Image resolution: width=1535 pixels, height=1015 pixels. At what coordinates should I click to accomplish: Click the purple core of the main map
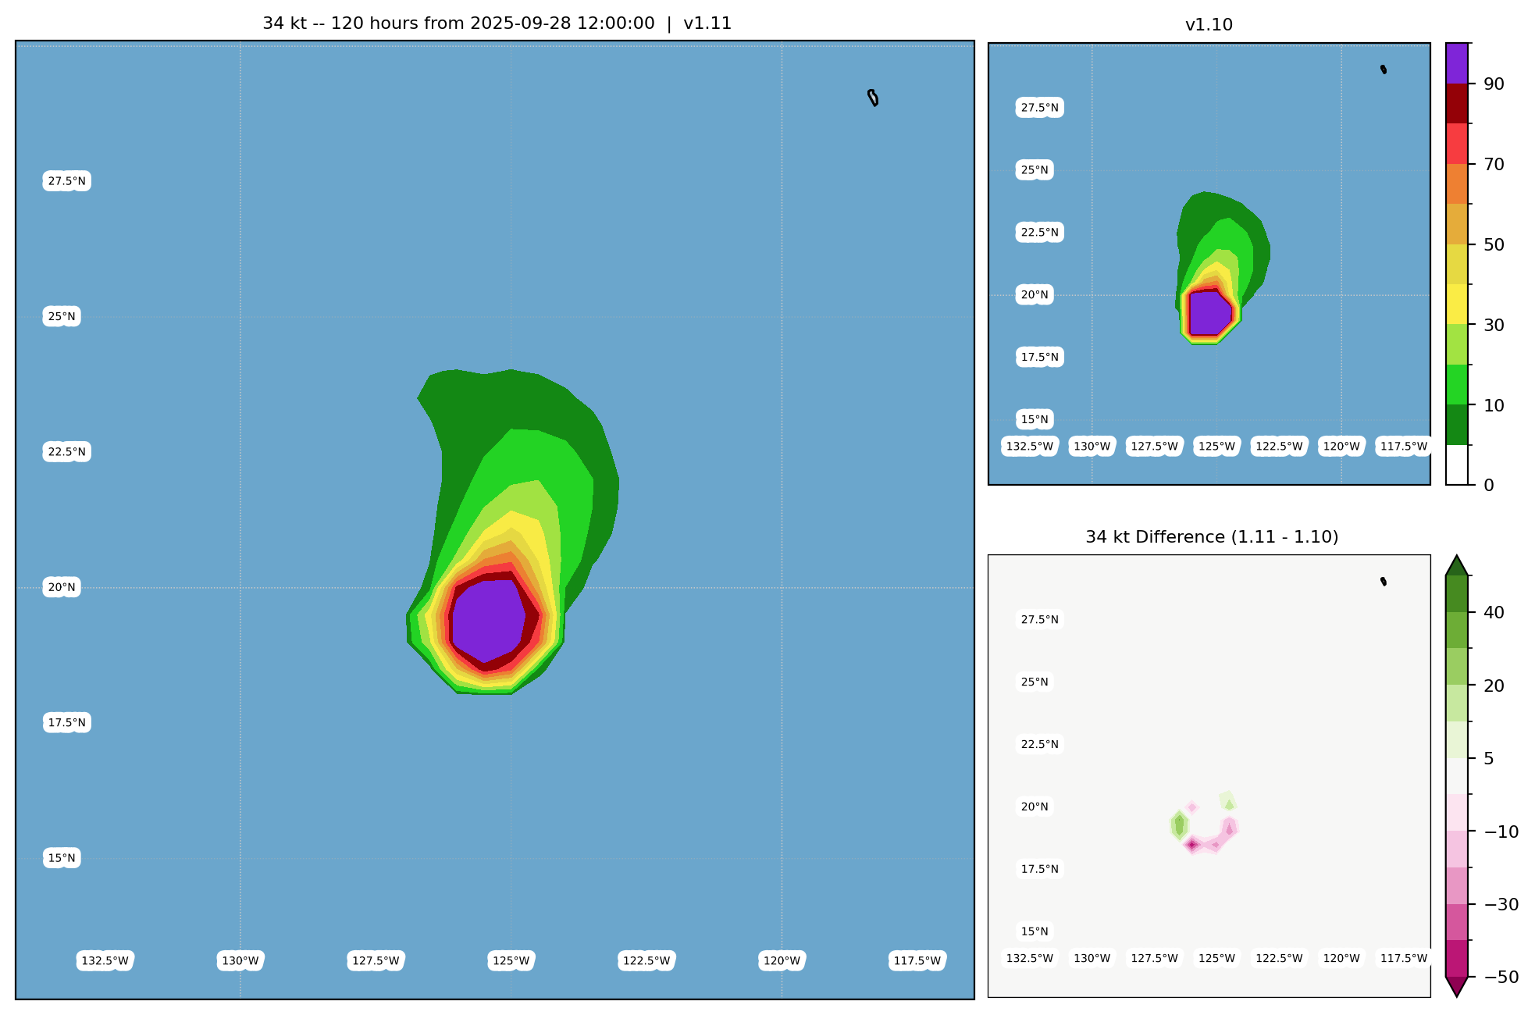pos(488,621)
